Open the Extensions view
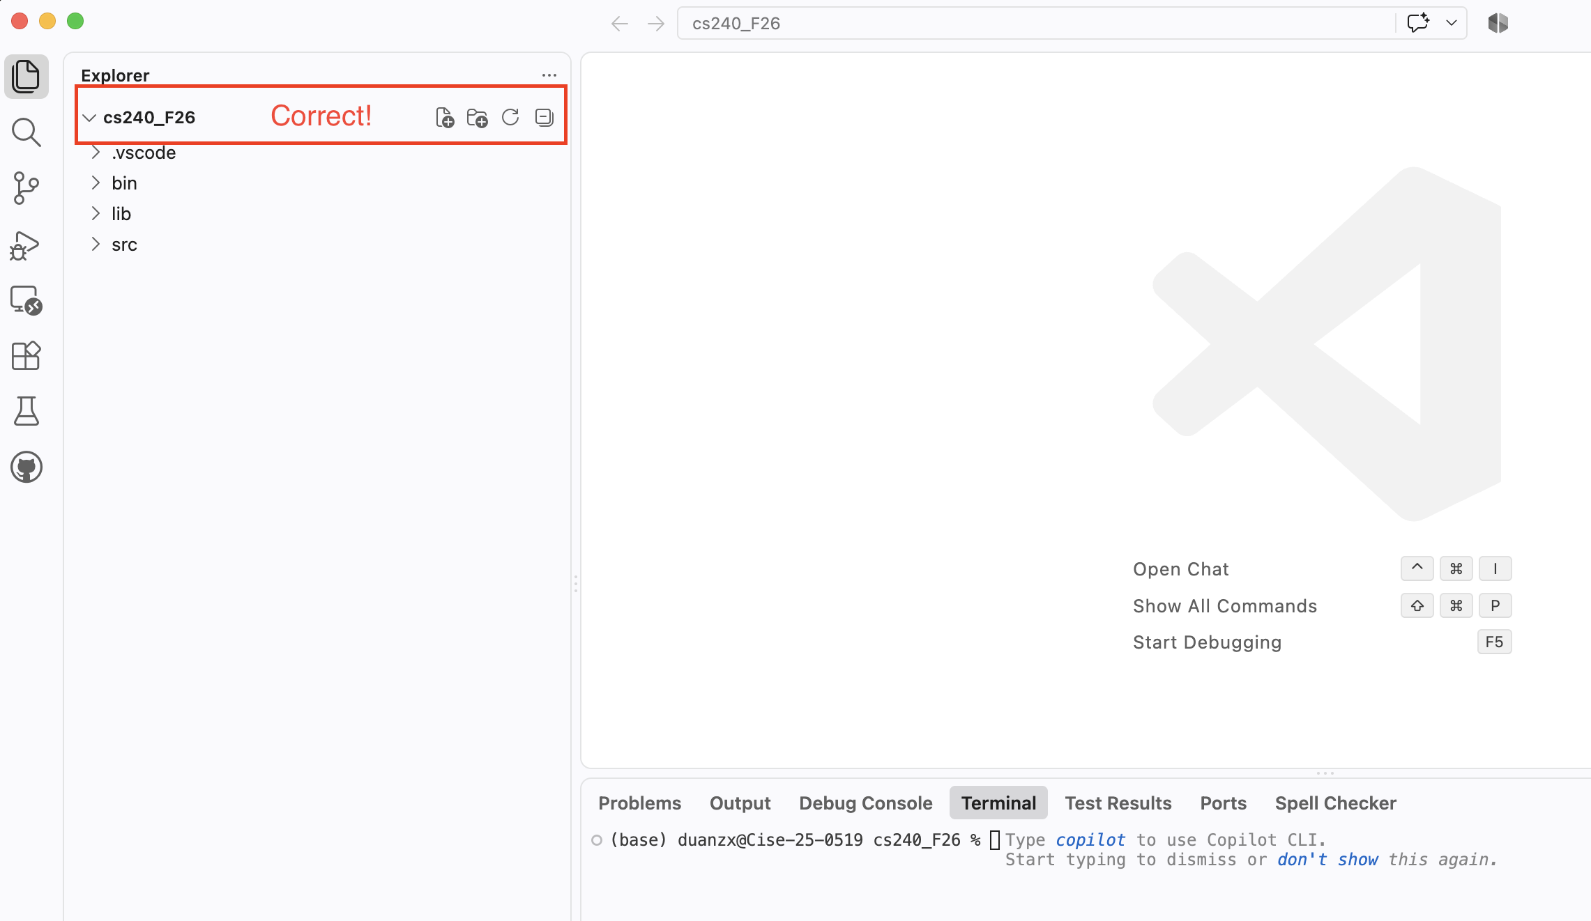The width and height of the screenshot is (1591, 921). pos(26,356)
